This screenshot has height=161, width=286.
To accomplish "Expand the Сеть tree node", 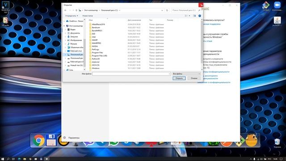I will click(64, 70).
